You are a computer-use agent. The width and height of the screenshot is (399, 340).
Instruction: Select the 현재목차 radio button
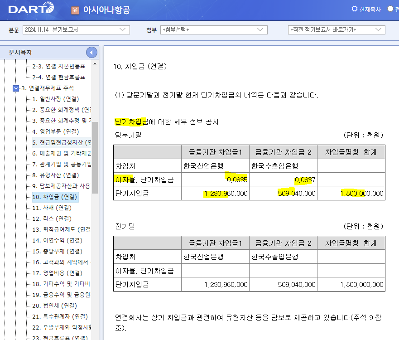[x=355, y=9]
